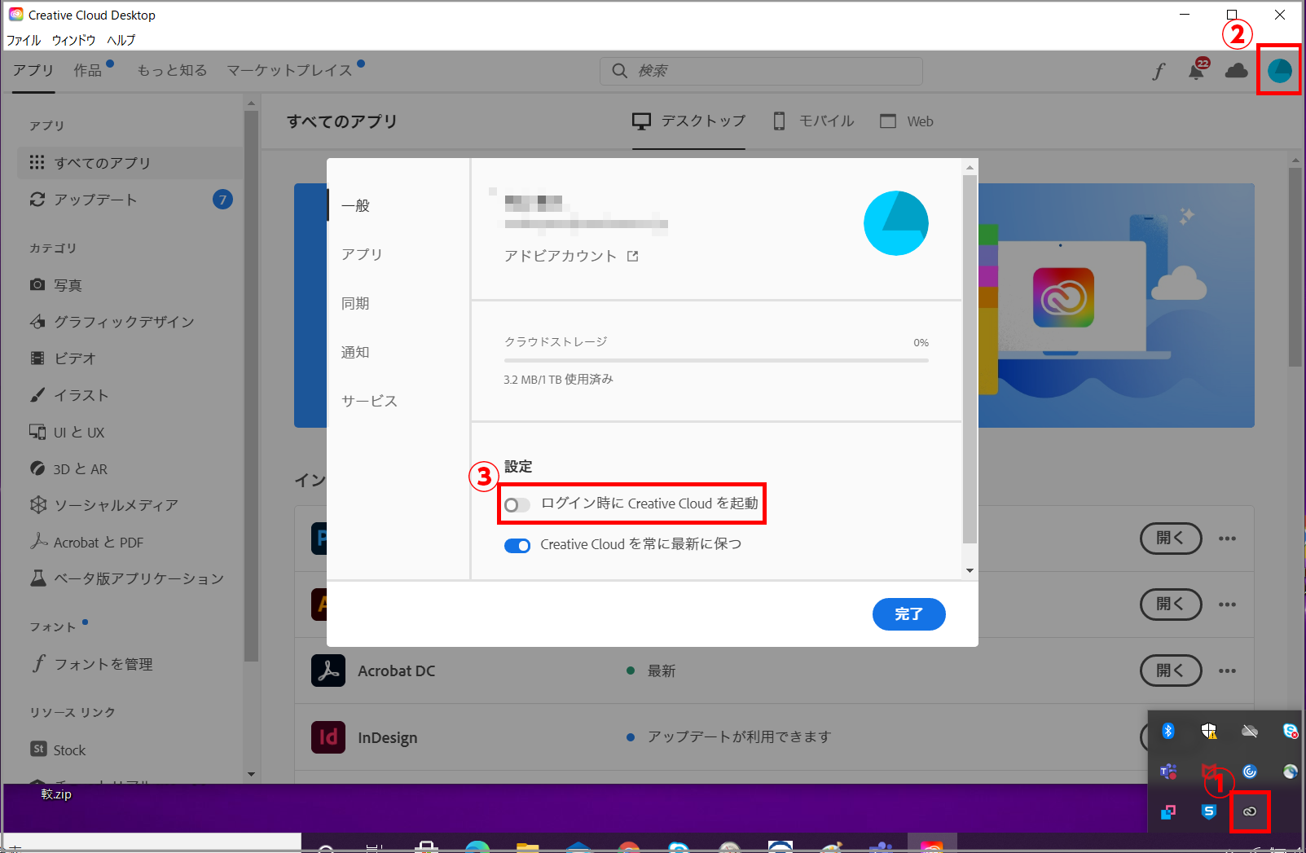Open cloud activity via the cloud icon
1306x853 pixels.
pos(1236,71)
